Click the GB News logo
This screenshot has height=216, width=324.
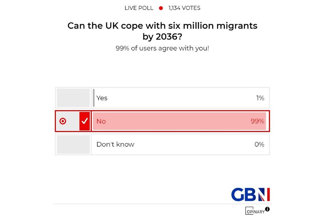[x=250, y=194]
